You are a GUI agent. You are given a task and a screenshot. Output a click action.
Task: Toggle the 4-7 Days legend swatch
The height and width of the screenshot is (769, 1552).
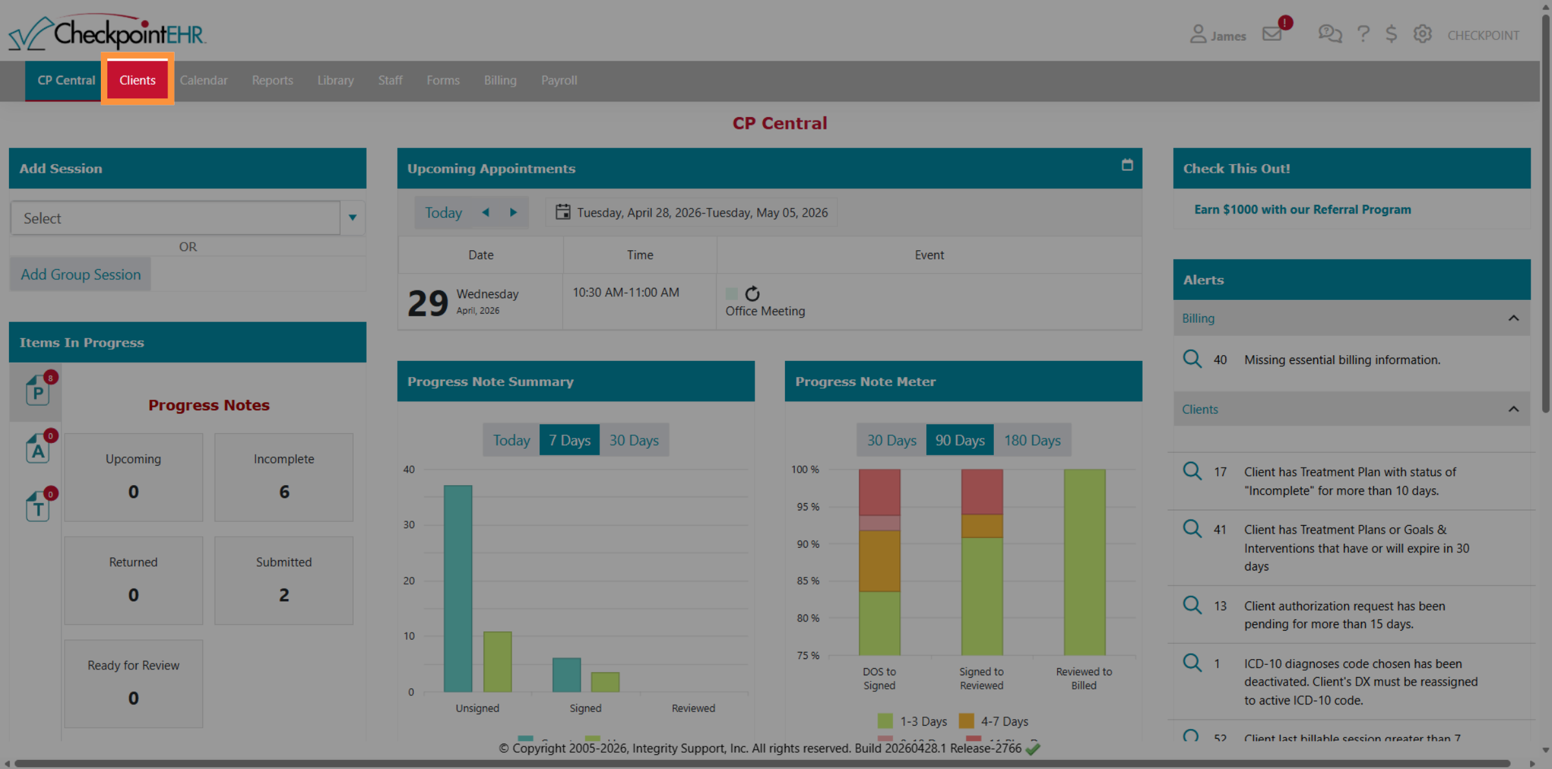click(x=966, y=720)
